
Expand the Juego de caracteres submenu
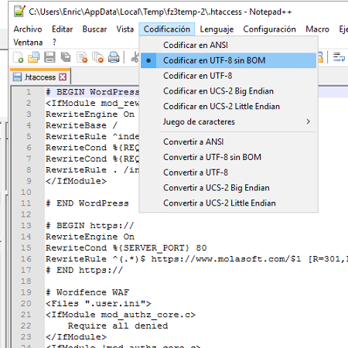click(x=228, y=121)
